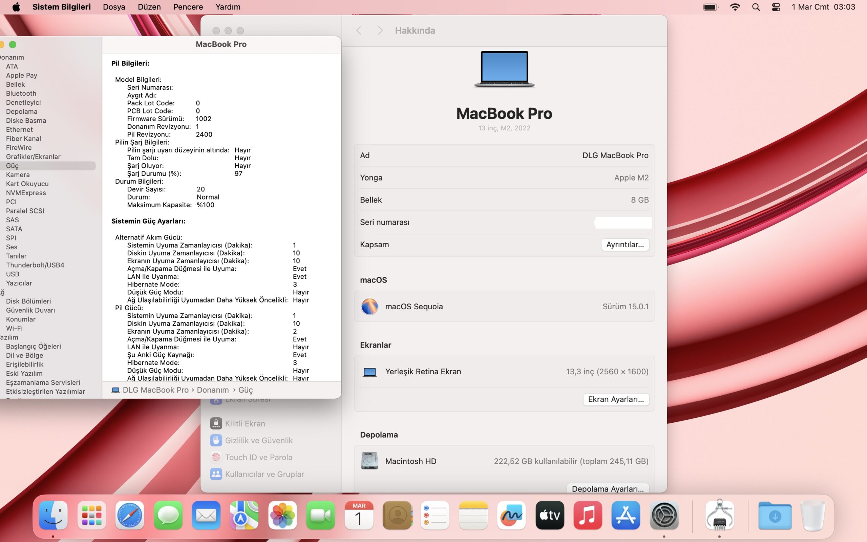Select Depolama in hardware list
This screenshot has height=542, width=867.
point(21,111)
